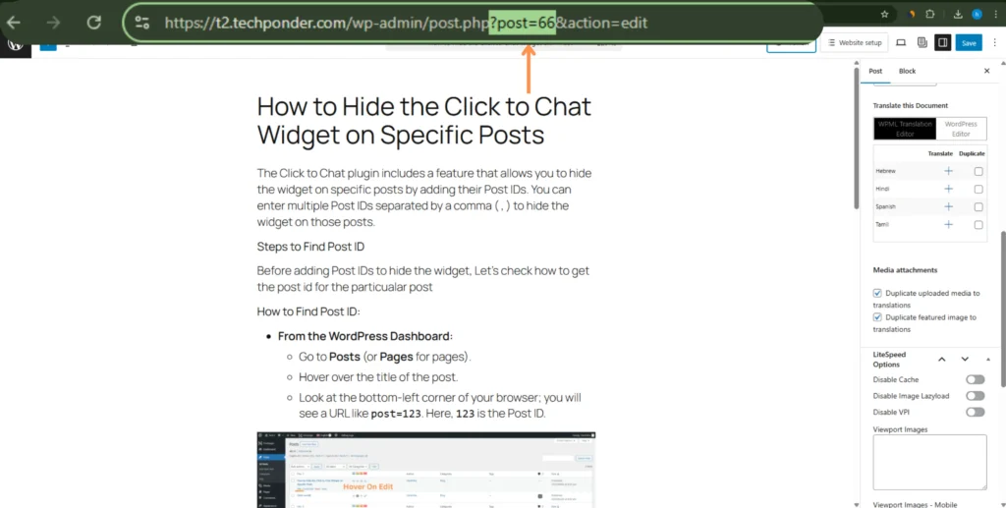1006x508 pixels.
Task: Toggle the settings sidebar panel icon
Action: click(x=942, y=42)
